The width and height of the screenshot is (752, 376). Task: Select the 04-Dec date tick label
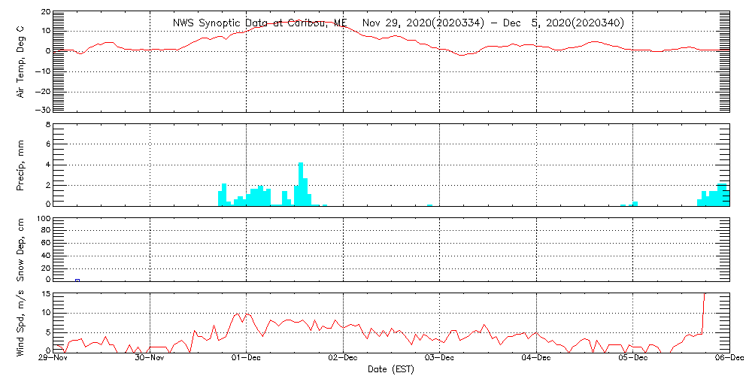[536, 359]
